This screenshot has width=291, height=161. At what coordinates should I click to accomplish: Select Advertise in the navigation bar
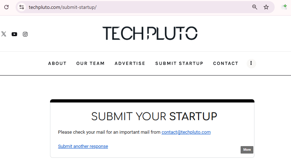tap(130, 63)
